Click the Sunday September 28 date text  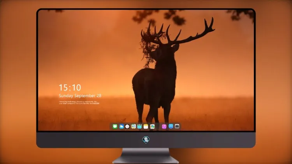tap(80, 96)
